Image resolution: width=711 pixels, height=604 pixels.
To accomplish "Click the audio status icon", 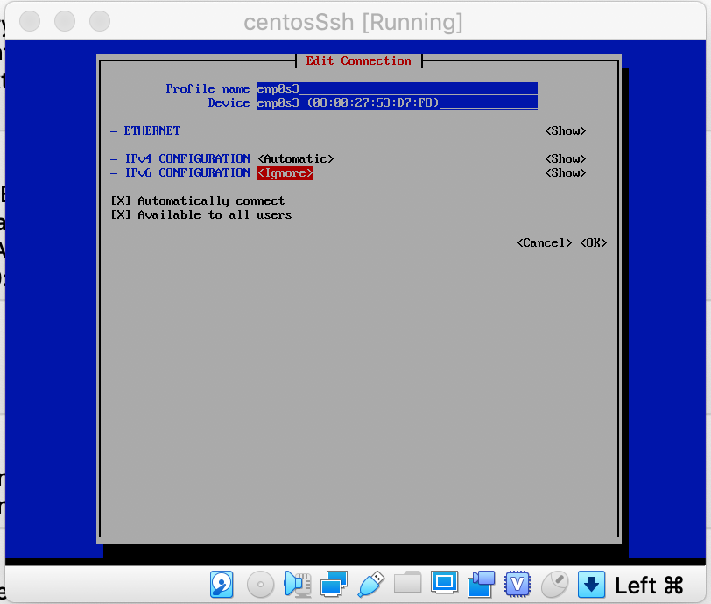I will click(x=297, y=585).
